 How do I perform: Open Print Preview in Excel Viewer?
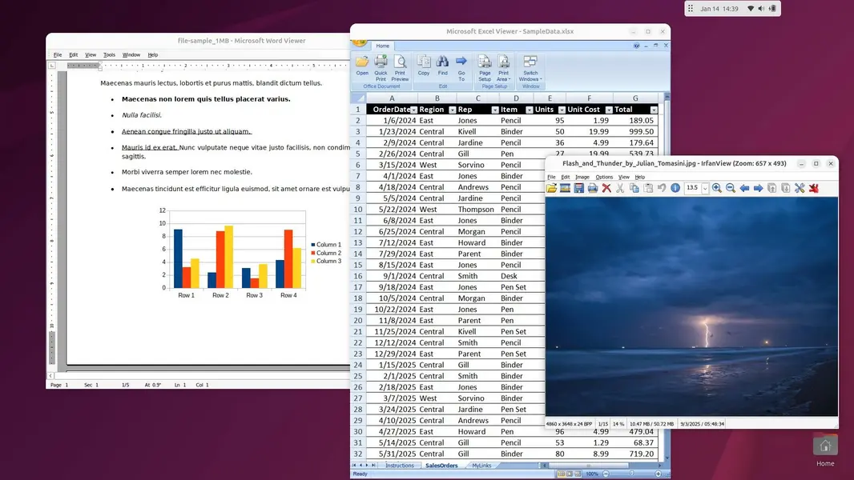click(399, 68)
